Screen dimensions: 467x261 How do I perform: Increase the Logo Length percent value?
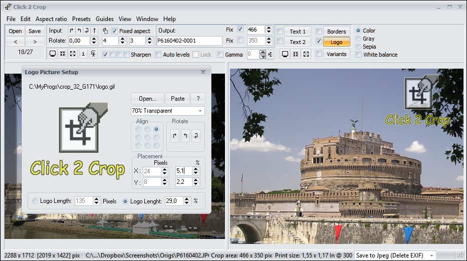pos(187,199)
